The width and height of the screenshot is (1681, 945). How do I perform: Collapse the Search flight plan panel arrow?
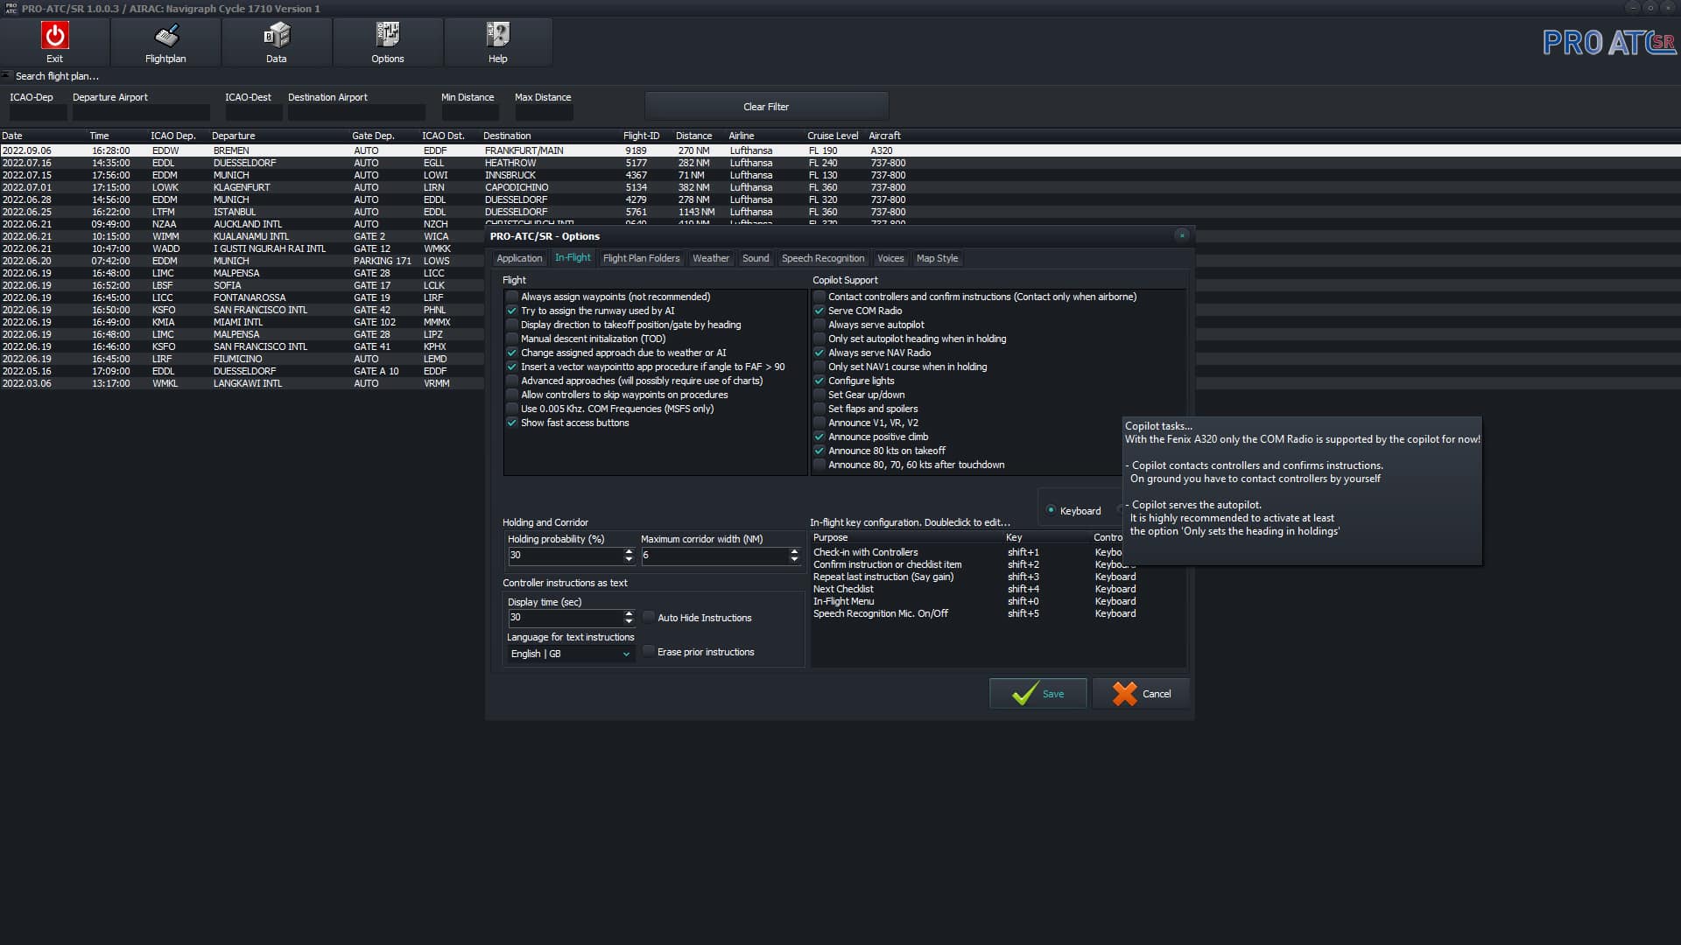[6, 75]
